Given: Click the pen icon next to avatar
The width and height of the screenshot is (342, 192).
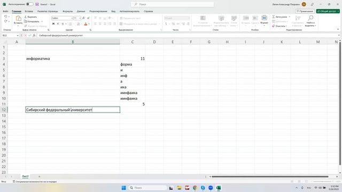Looking at the screenshot, I should [312, 4].
